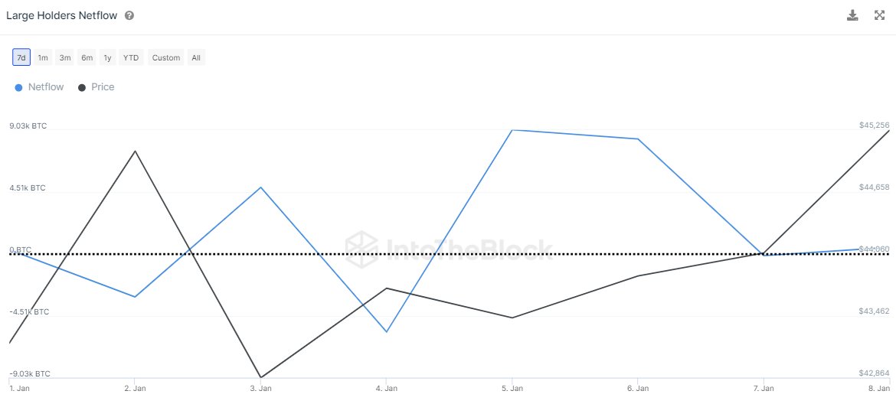Expand the chart to fullscreen

coord(880,15)
